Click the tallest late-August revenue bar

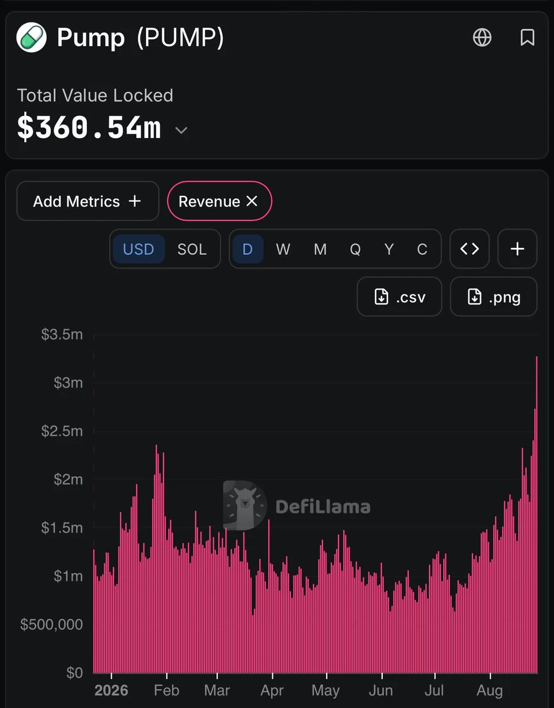click(x=536, y=514)
